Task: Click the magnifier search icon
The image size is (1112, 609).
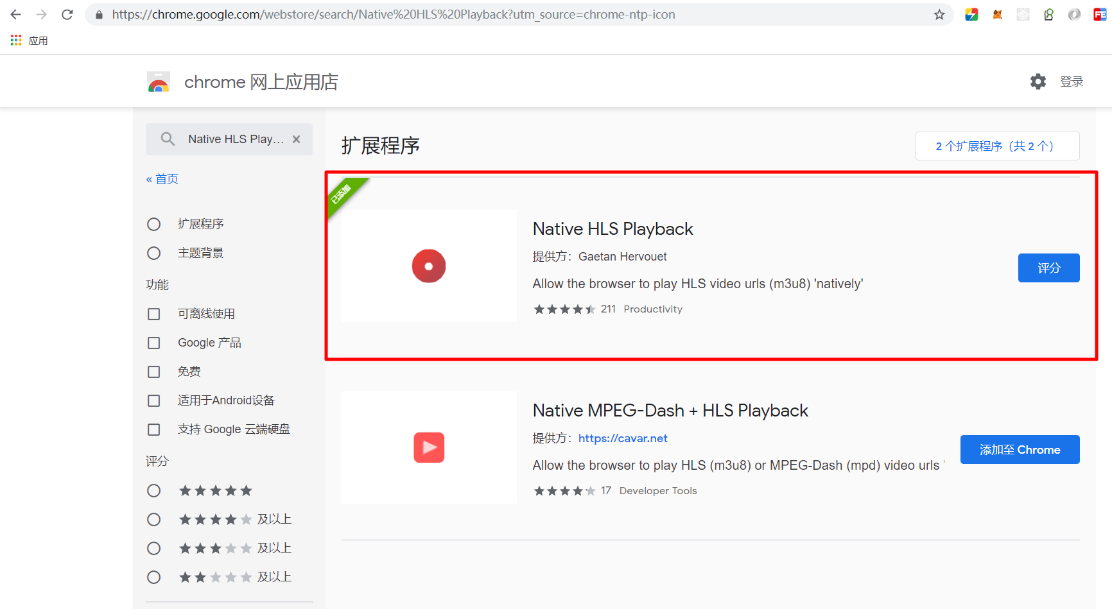Action: 168,139
